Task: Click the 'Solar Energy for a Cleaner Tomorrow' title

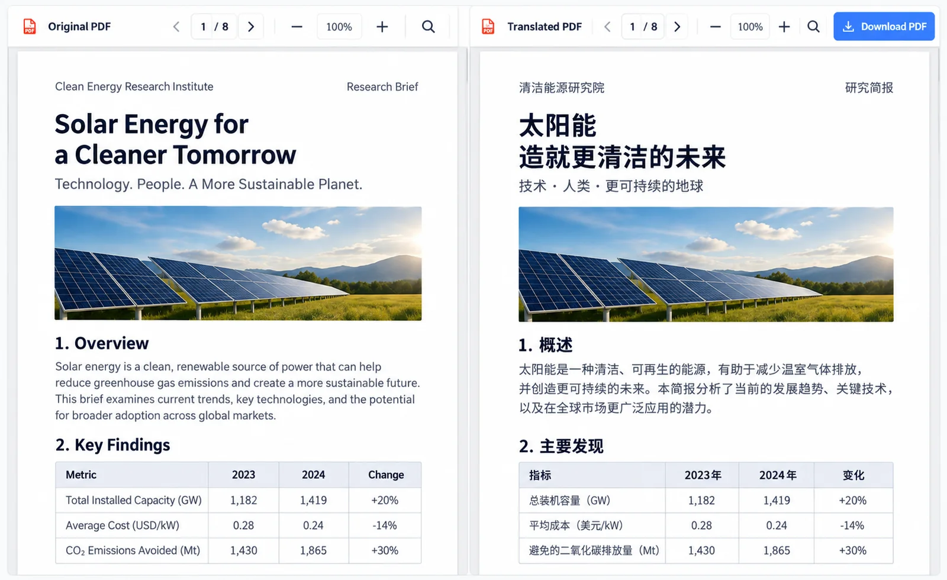Action: pyautogui.click(x=175, y=140)
